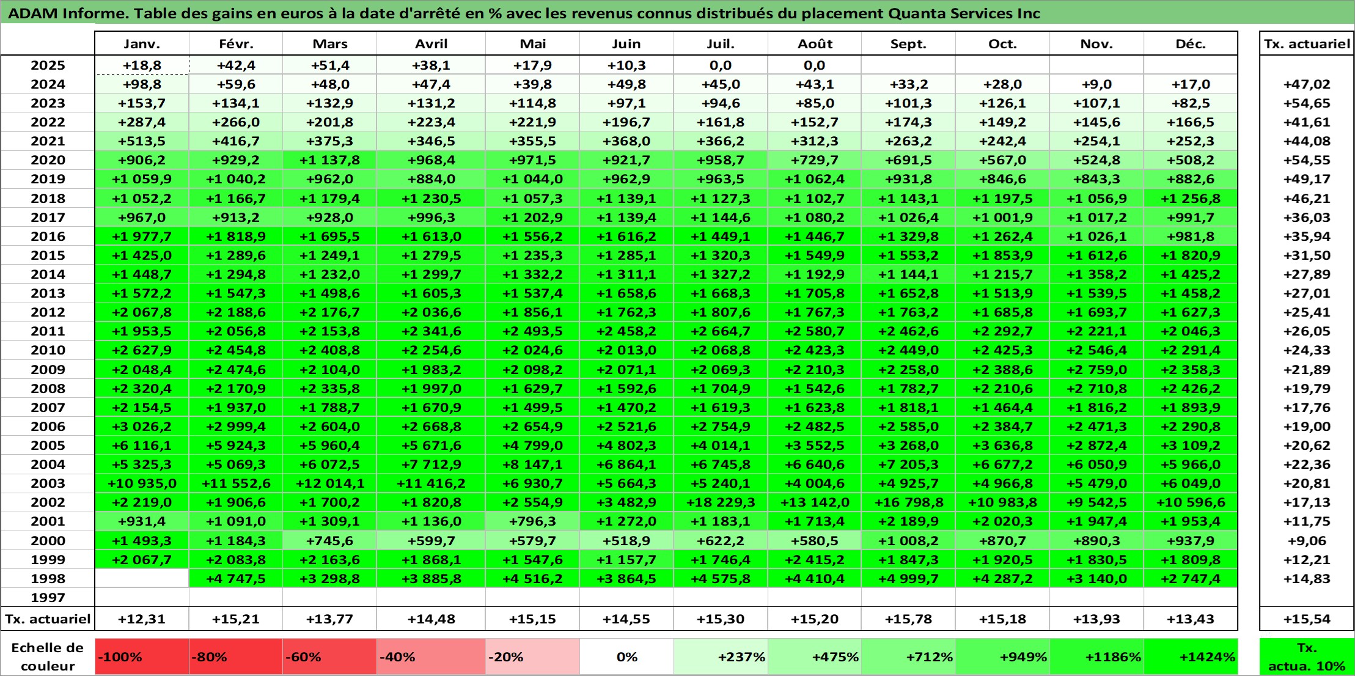Viewport: 1355px width, 676px height.
Task: Click the Tx. actuariel bottom row label
Action: coord(48,619)
